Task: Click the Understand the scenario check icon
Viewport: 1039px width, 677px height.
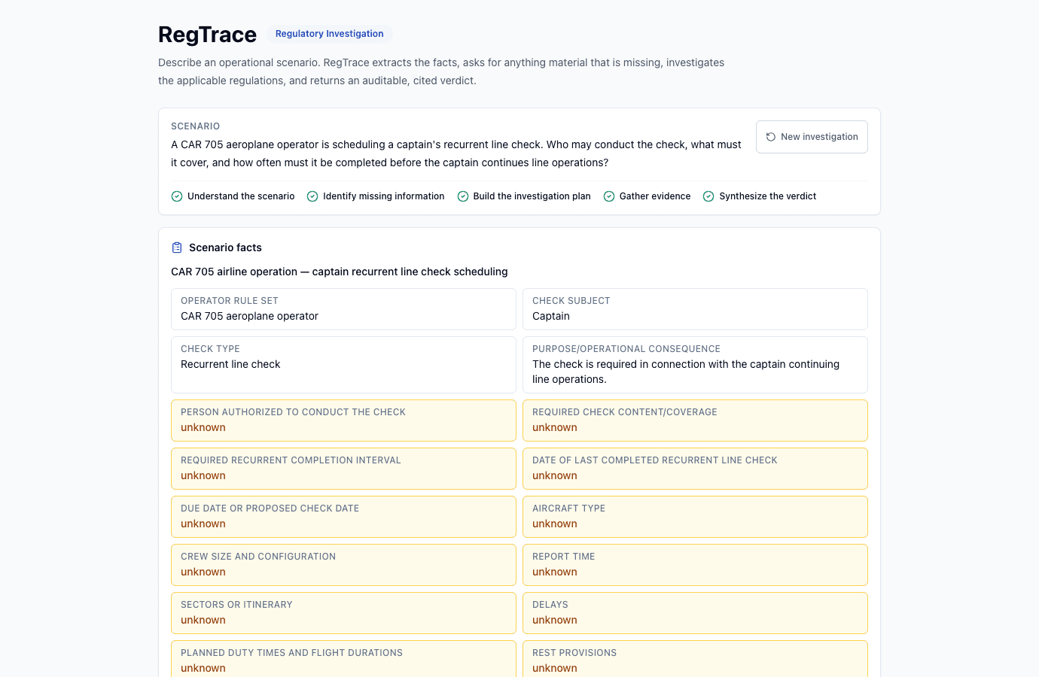Action: (177, 196)
